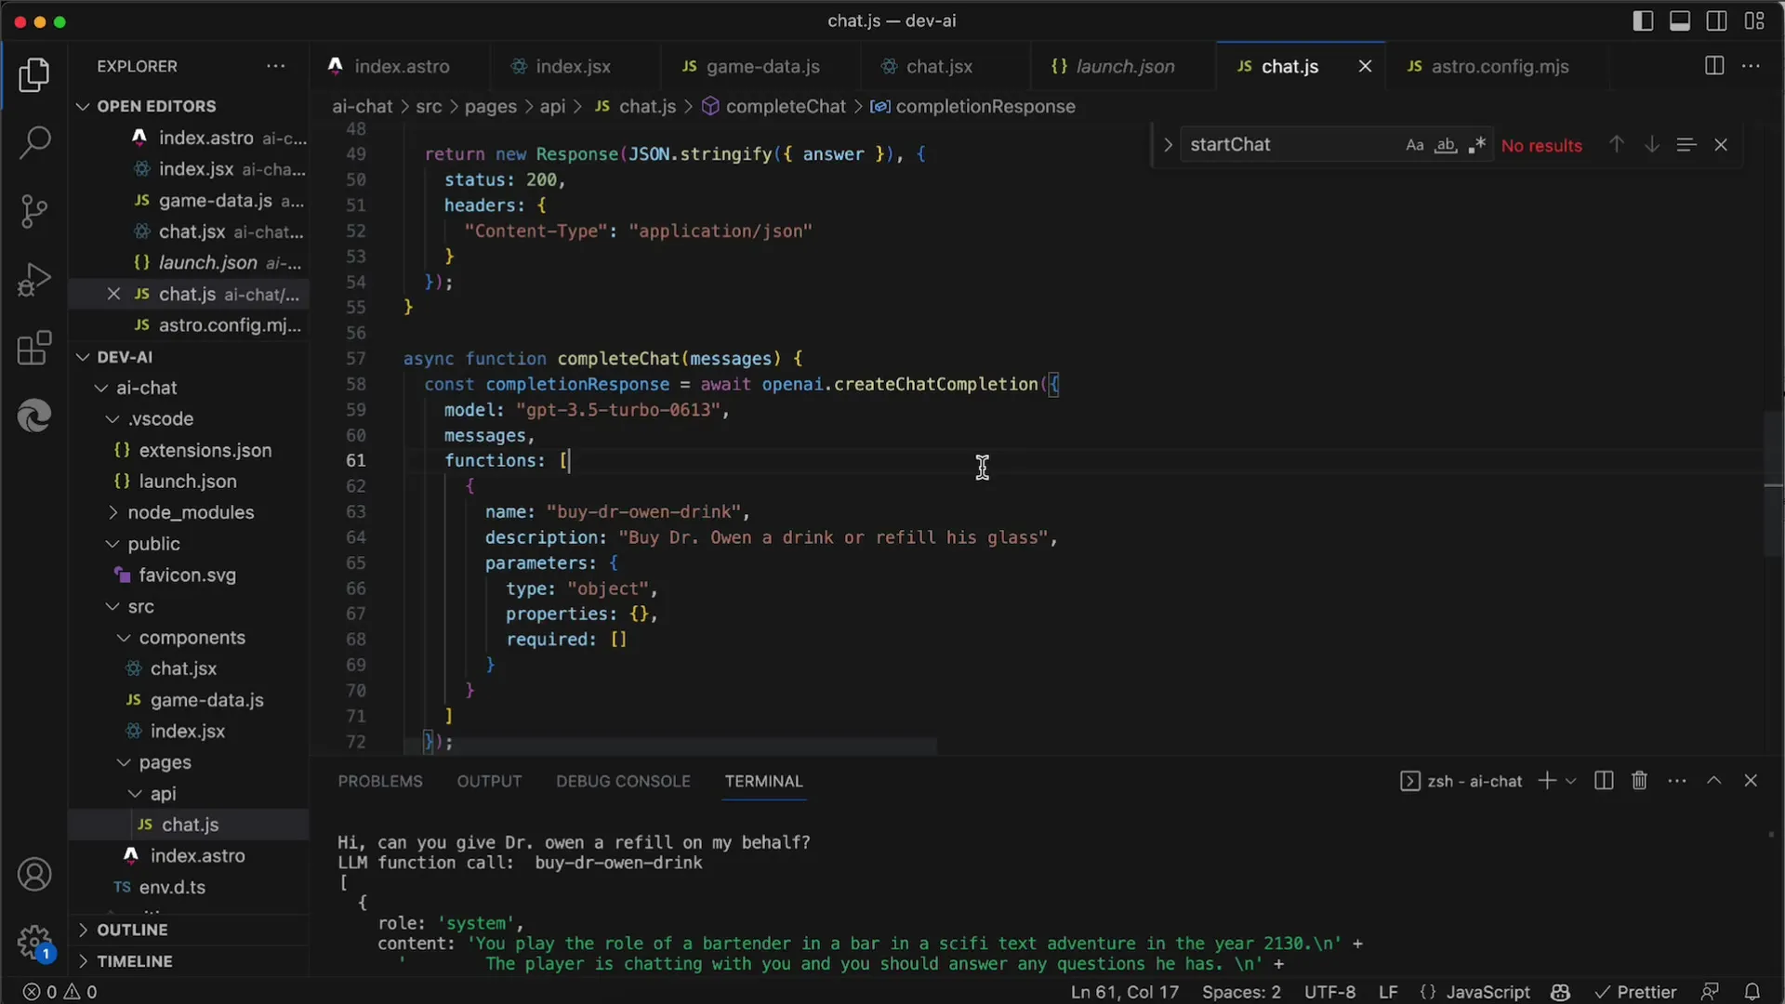Open the Search view in activity bar
Viewport: 1785px width, 1004px height.
[34, 142]
